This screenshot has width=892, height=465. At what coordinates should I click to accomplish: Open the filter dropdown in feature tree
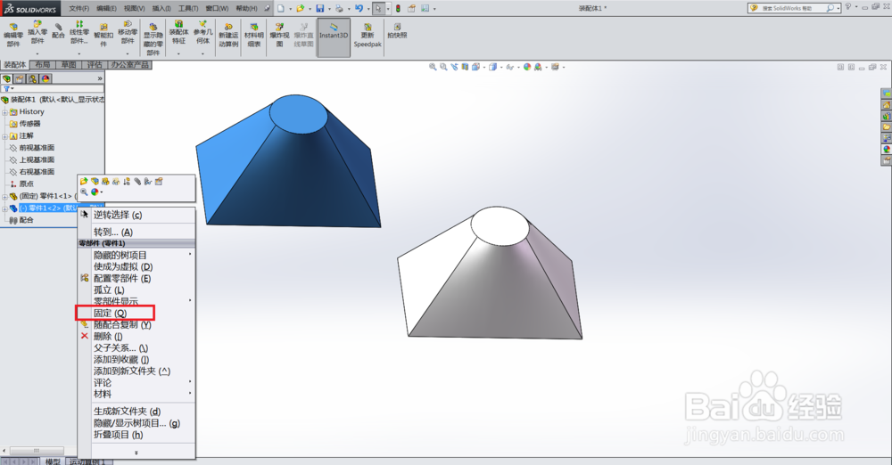click(9, 89)
